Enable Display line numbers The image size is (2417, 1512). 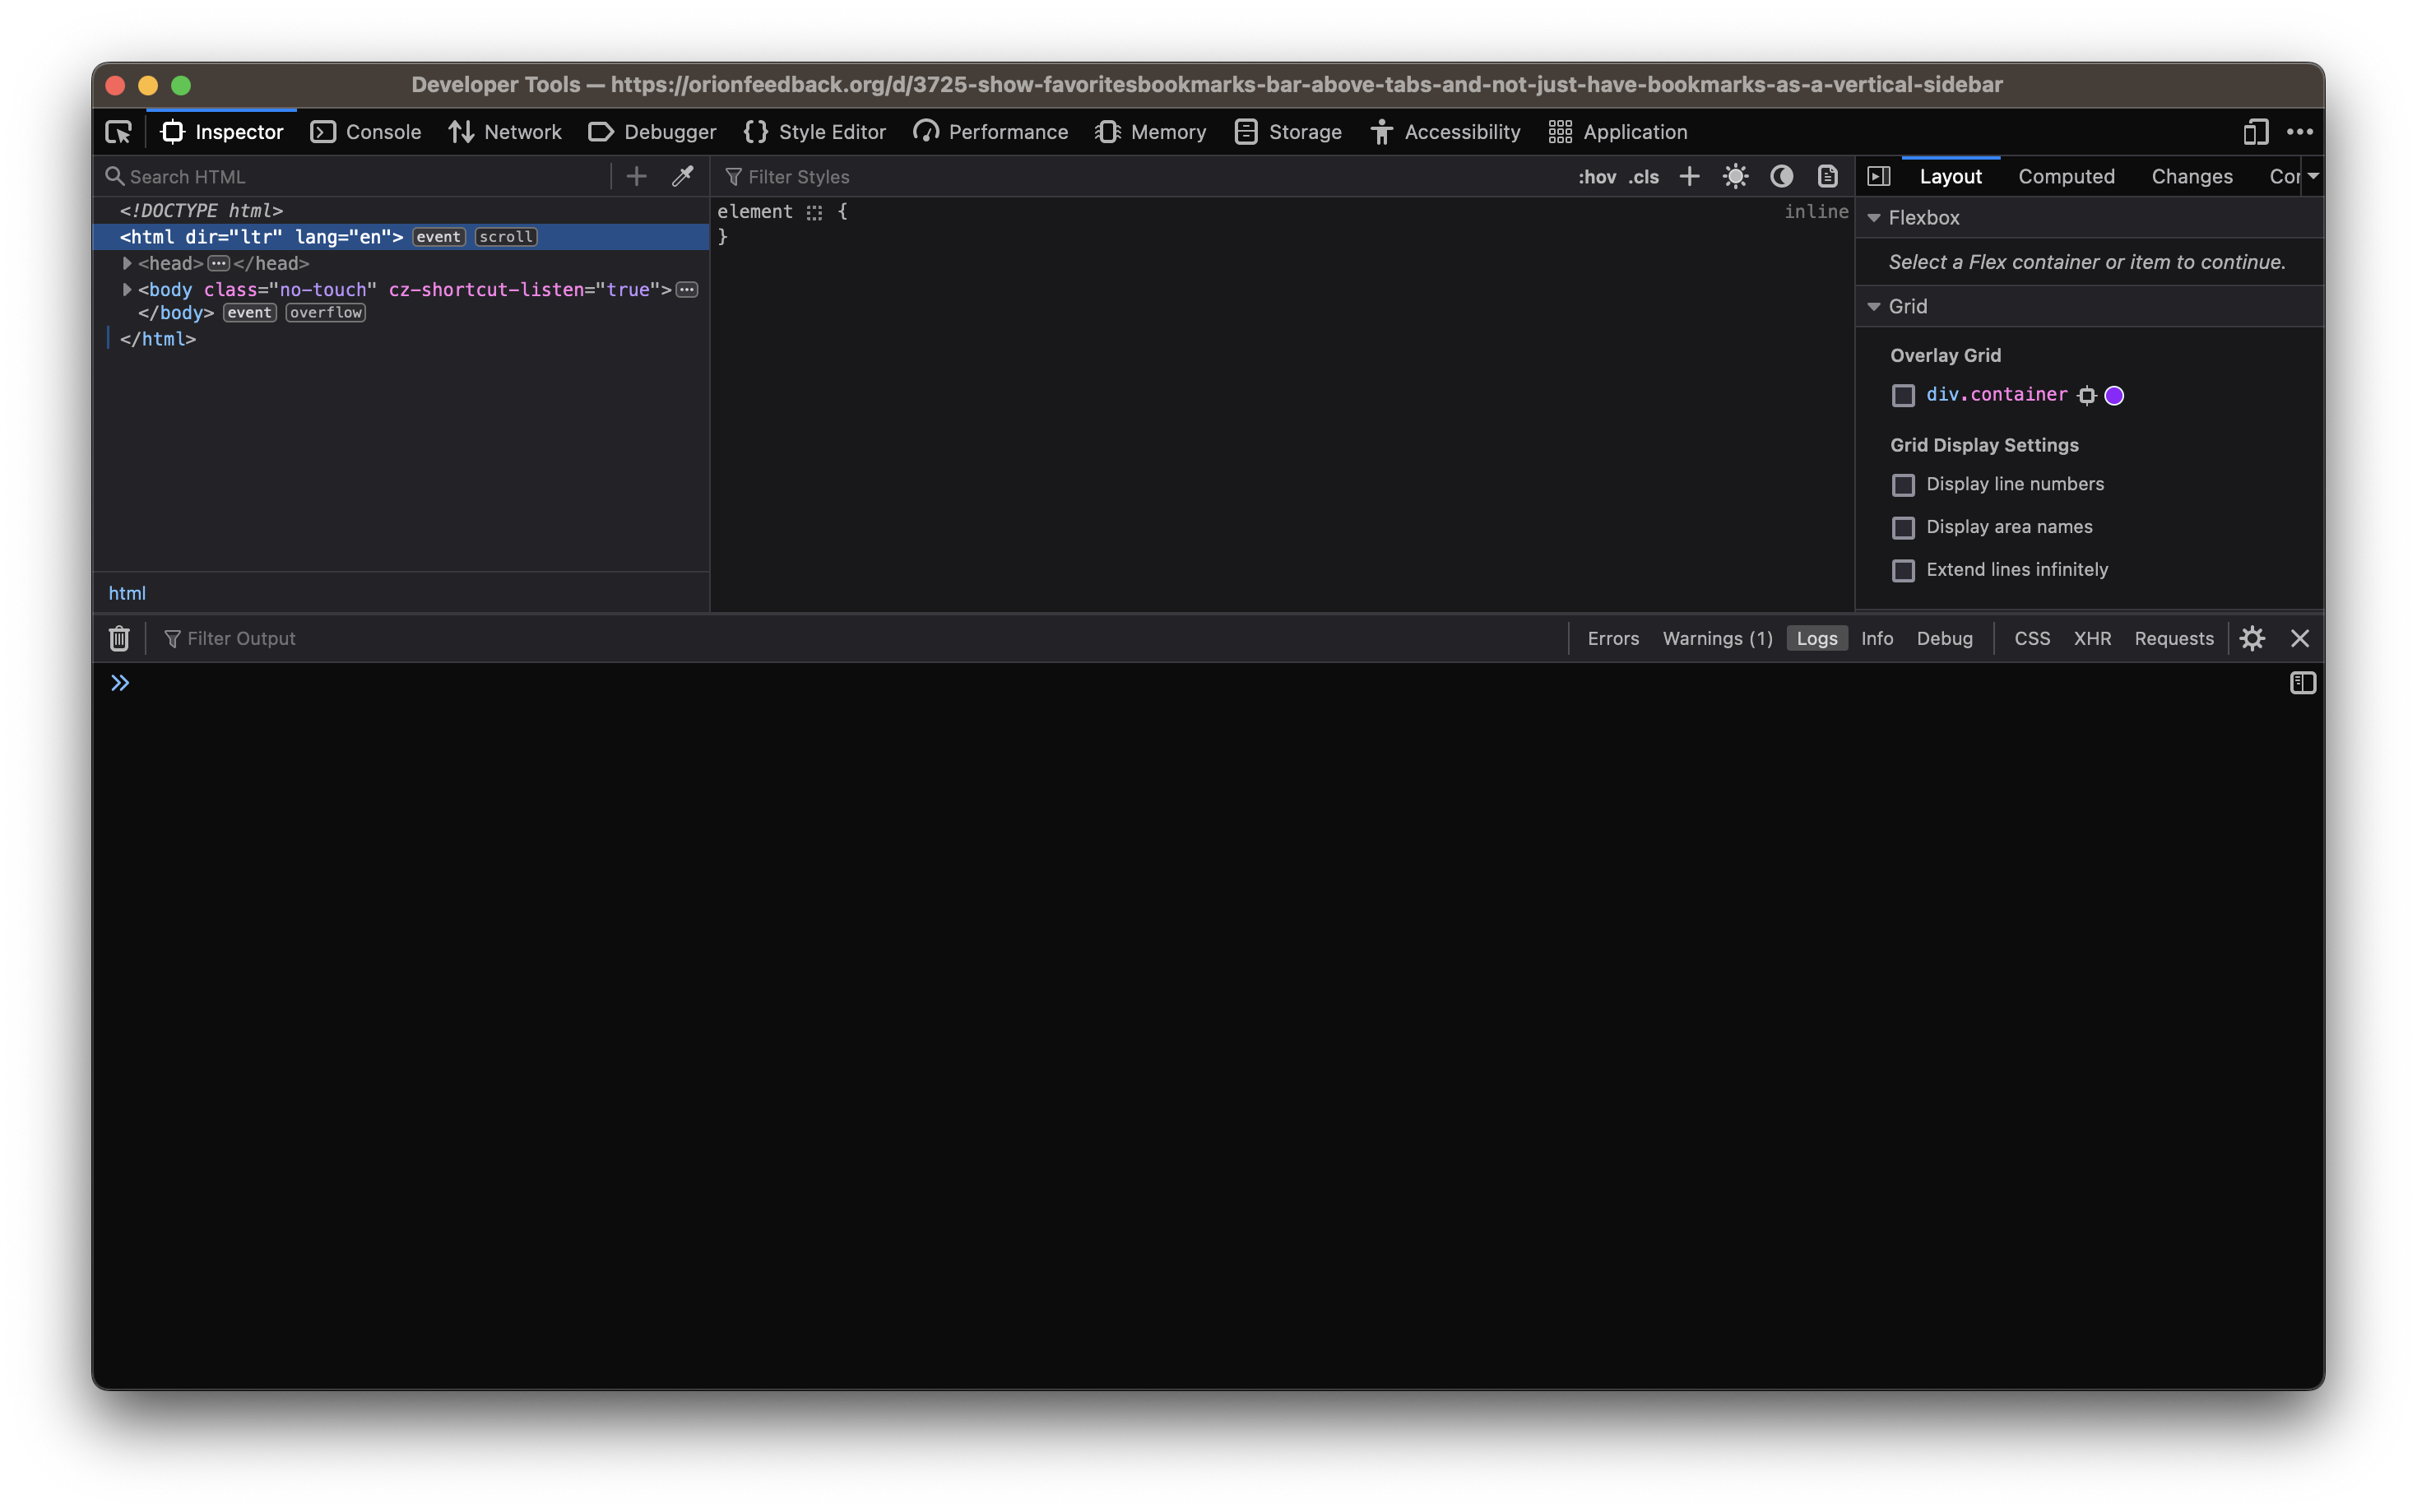point(1904,485)
